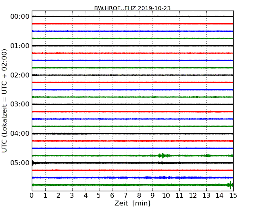Click the smaller green burst near minute 13
265x212 pixels.
[x=208, y=155]
